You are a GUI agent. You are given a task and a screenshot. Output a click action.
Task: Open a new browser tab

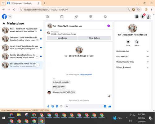(44, 3)
